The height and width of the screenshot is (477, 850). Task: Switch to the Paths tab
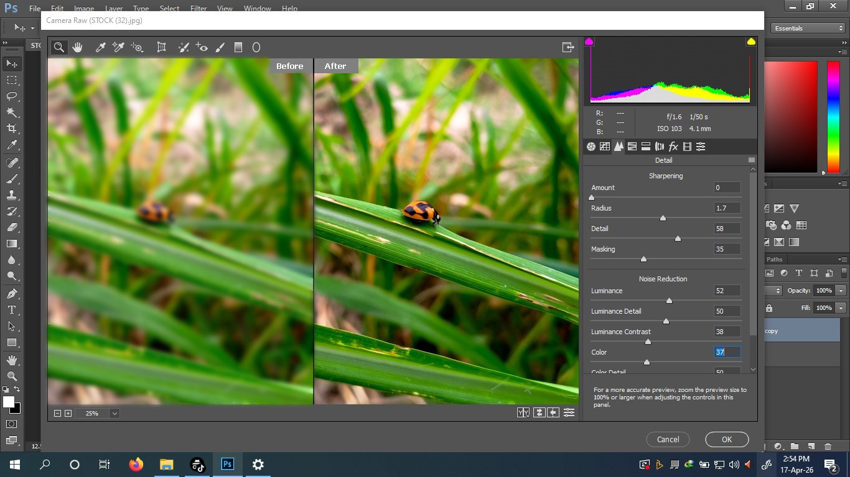tap(775, 259)
